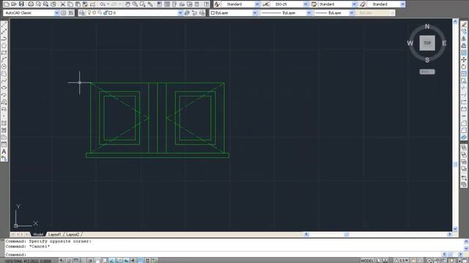Image resolution: width=469 pixels, height=263 pixels.
Task: Toggle layer 0 on/off light bulb
Action: pos(89,13)
